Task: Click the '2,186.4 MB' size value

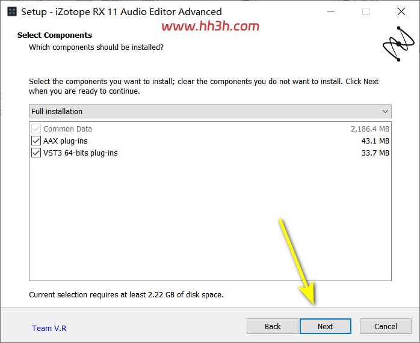Action: [x=370, y=129]
